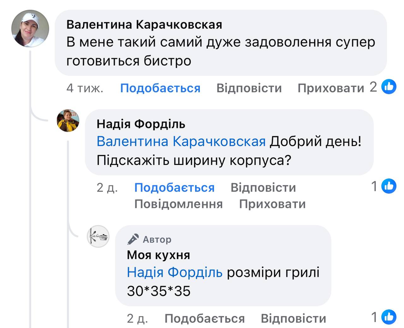Viewport: 404px width, 328px height.
Task: Click the thumbs-up reaction icon beside Валентина's comment
Action: (x=389, y=88)
